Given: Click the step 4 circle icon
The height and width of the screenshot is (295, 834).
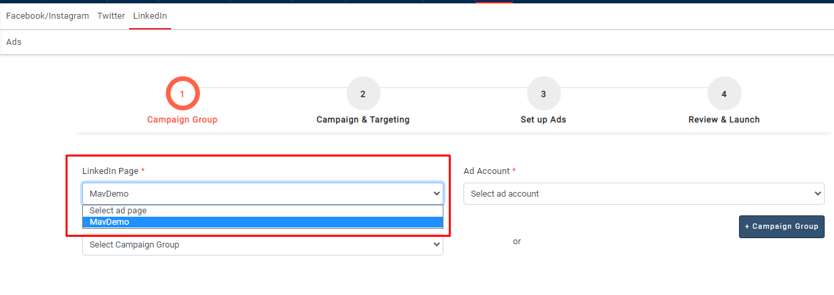Looking at the screenshot, I should (x=724, y=94).
